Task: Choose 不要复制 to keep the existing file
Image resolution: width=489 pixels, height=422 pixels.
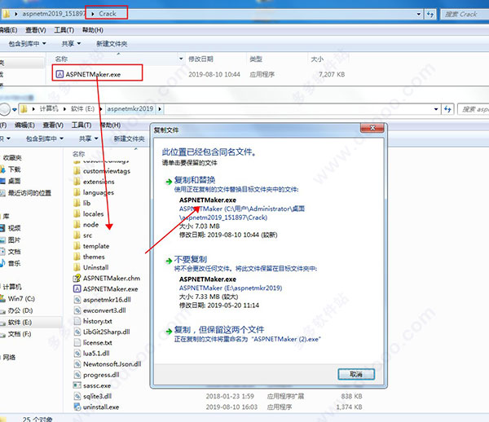Action: [190, 259]
